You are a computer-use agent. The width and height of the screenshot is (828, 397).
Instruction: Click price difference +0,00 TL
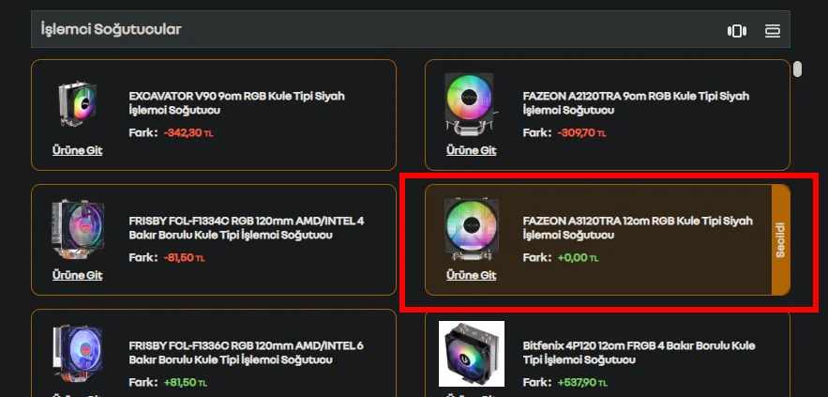pyautogui.click(x=579, y=258)
